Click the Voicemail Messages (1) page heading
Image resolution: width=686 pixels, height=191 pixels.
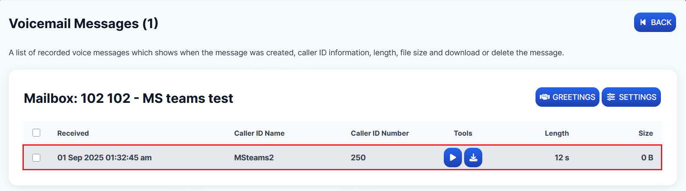click(x=83, y=23)
